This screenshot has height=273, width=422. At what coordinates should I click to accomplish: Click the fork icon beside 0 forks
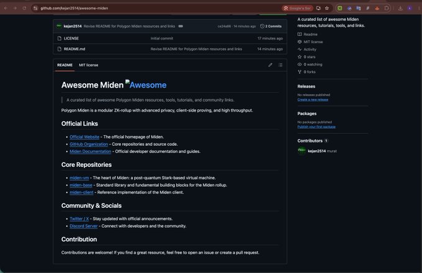pyautogui.click(x=300, y=72)
